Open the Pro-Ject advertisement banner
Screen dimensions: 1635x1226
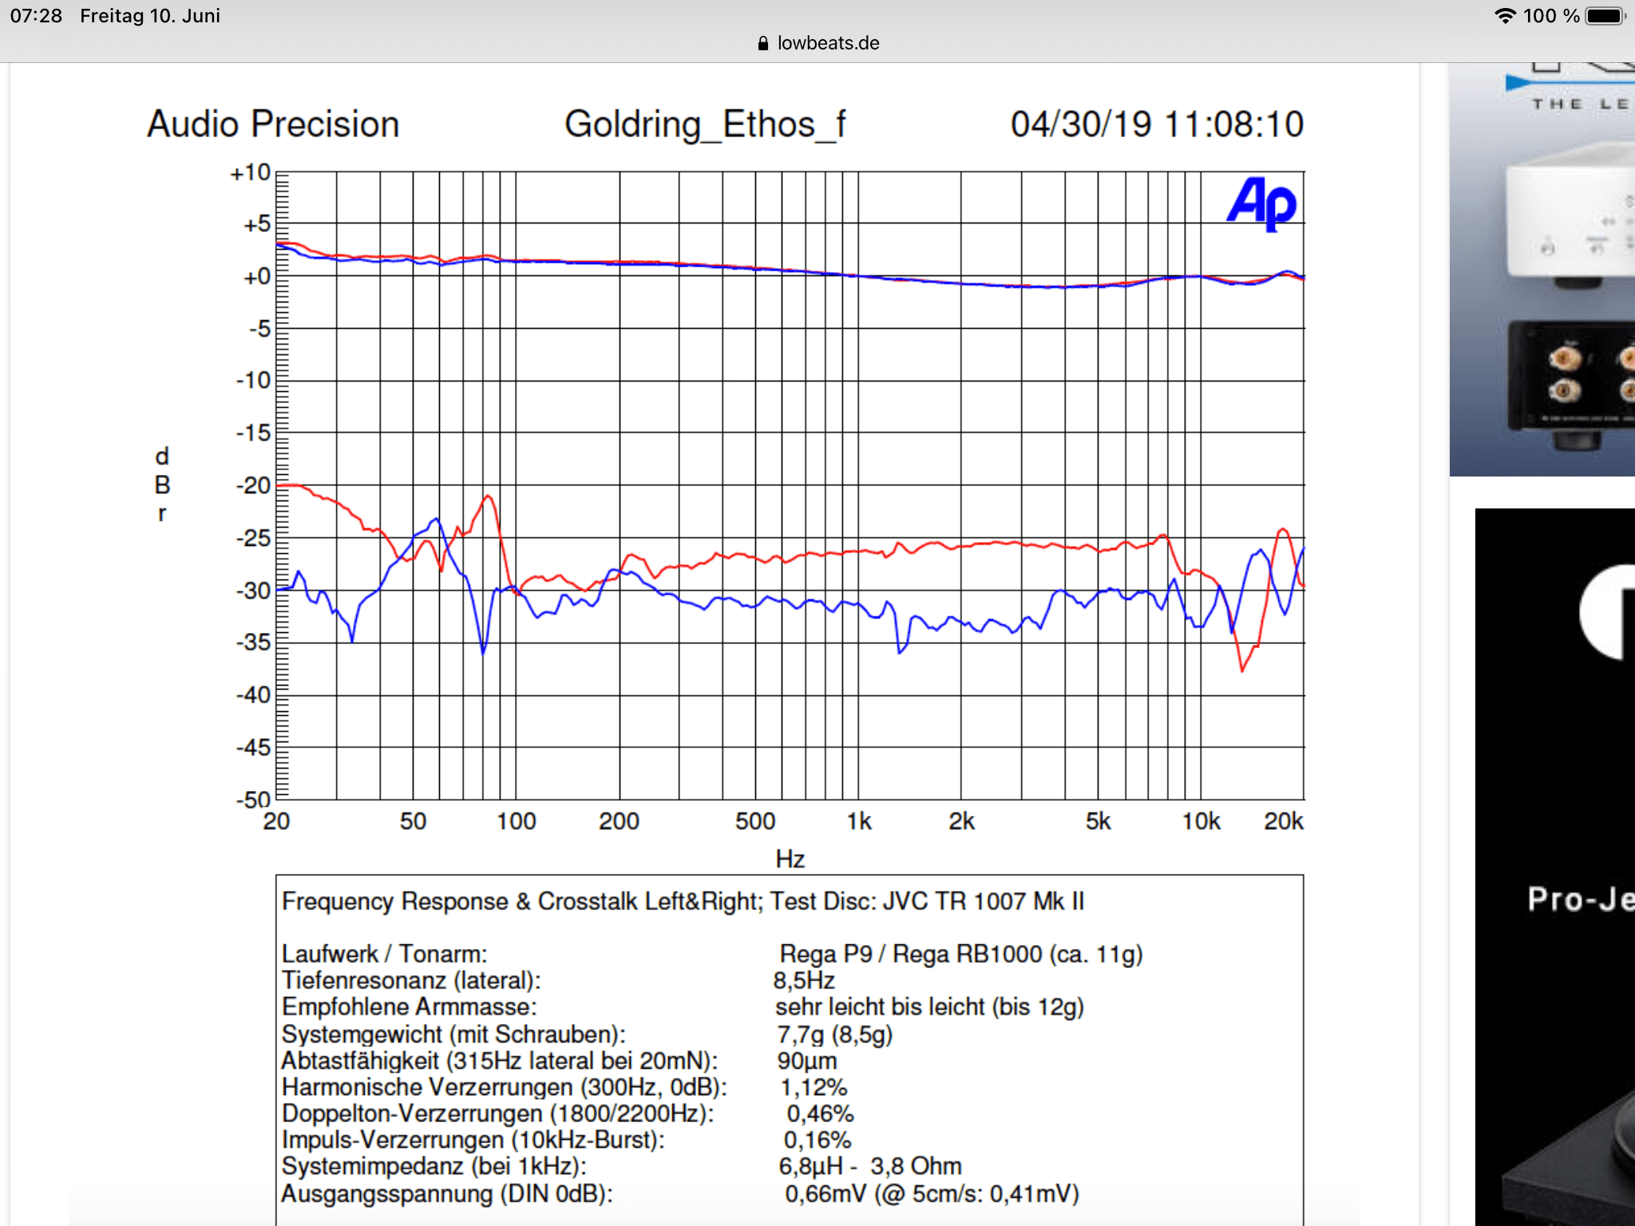click(x=1555, y=867)
